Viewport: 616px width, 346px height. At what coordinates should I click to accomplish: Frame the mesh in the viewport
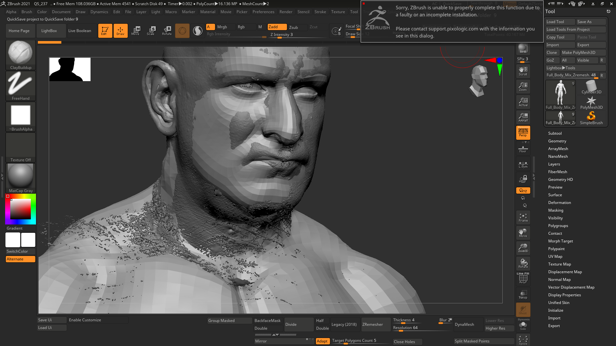(523, 217)
